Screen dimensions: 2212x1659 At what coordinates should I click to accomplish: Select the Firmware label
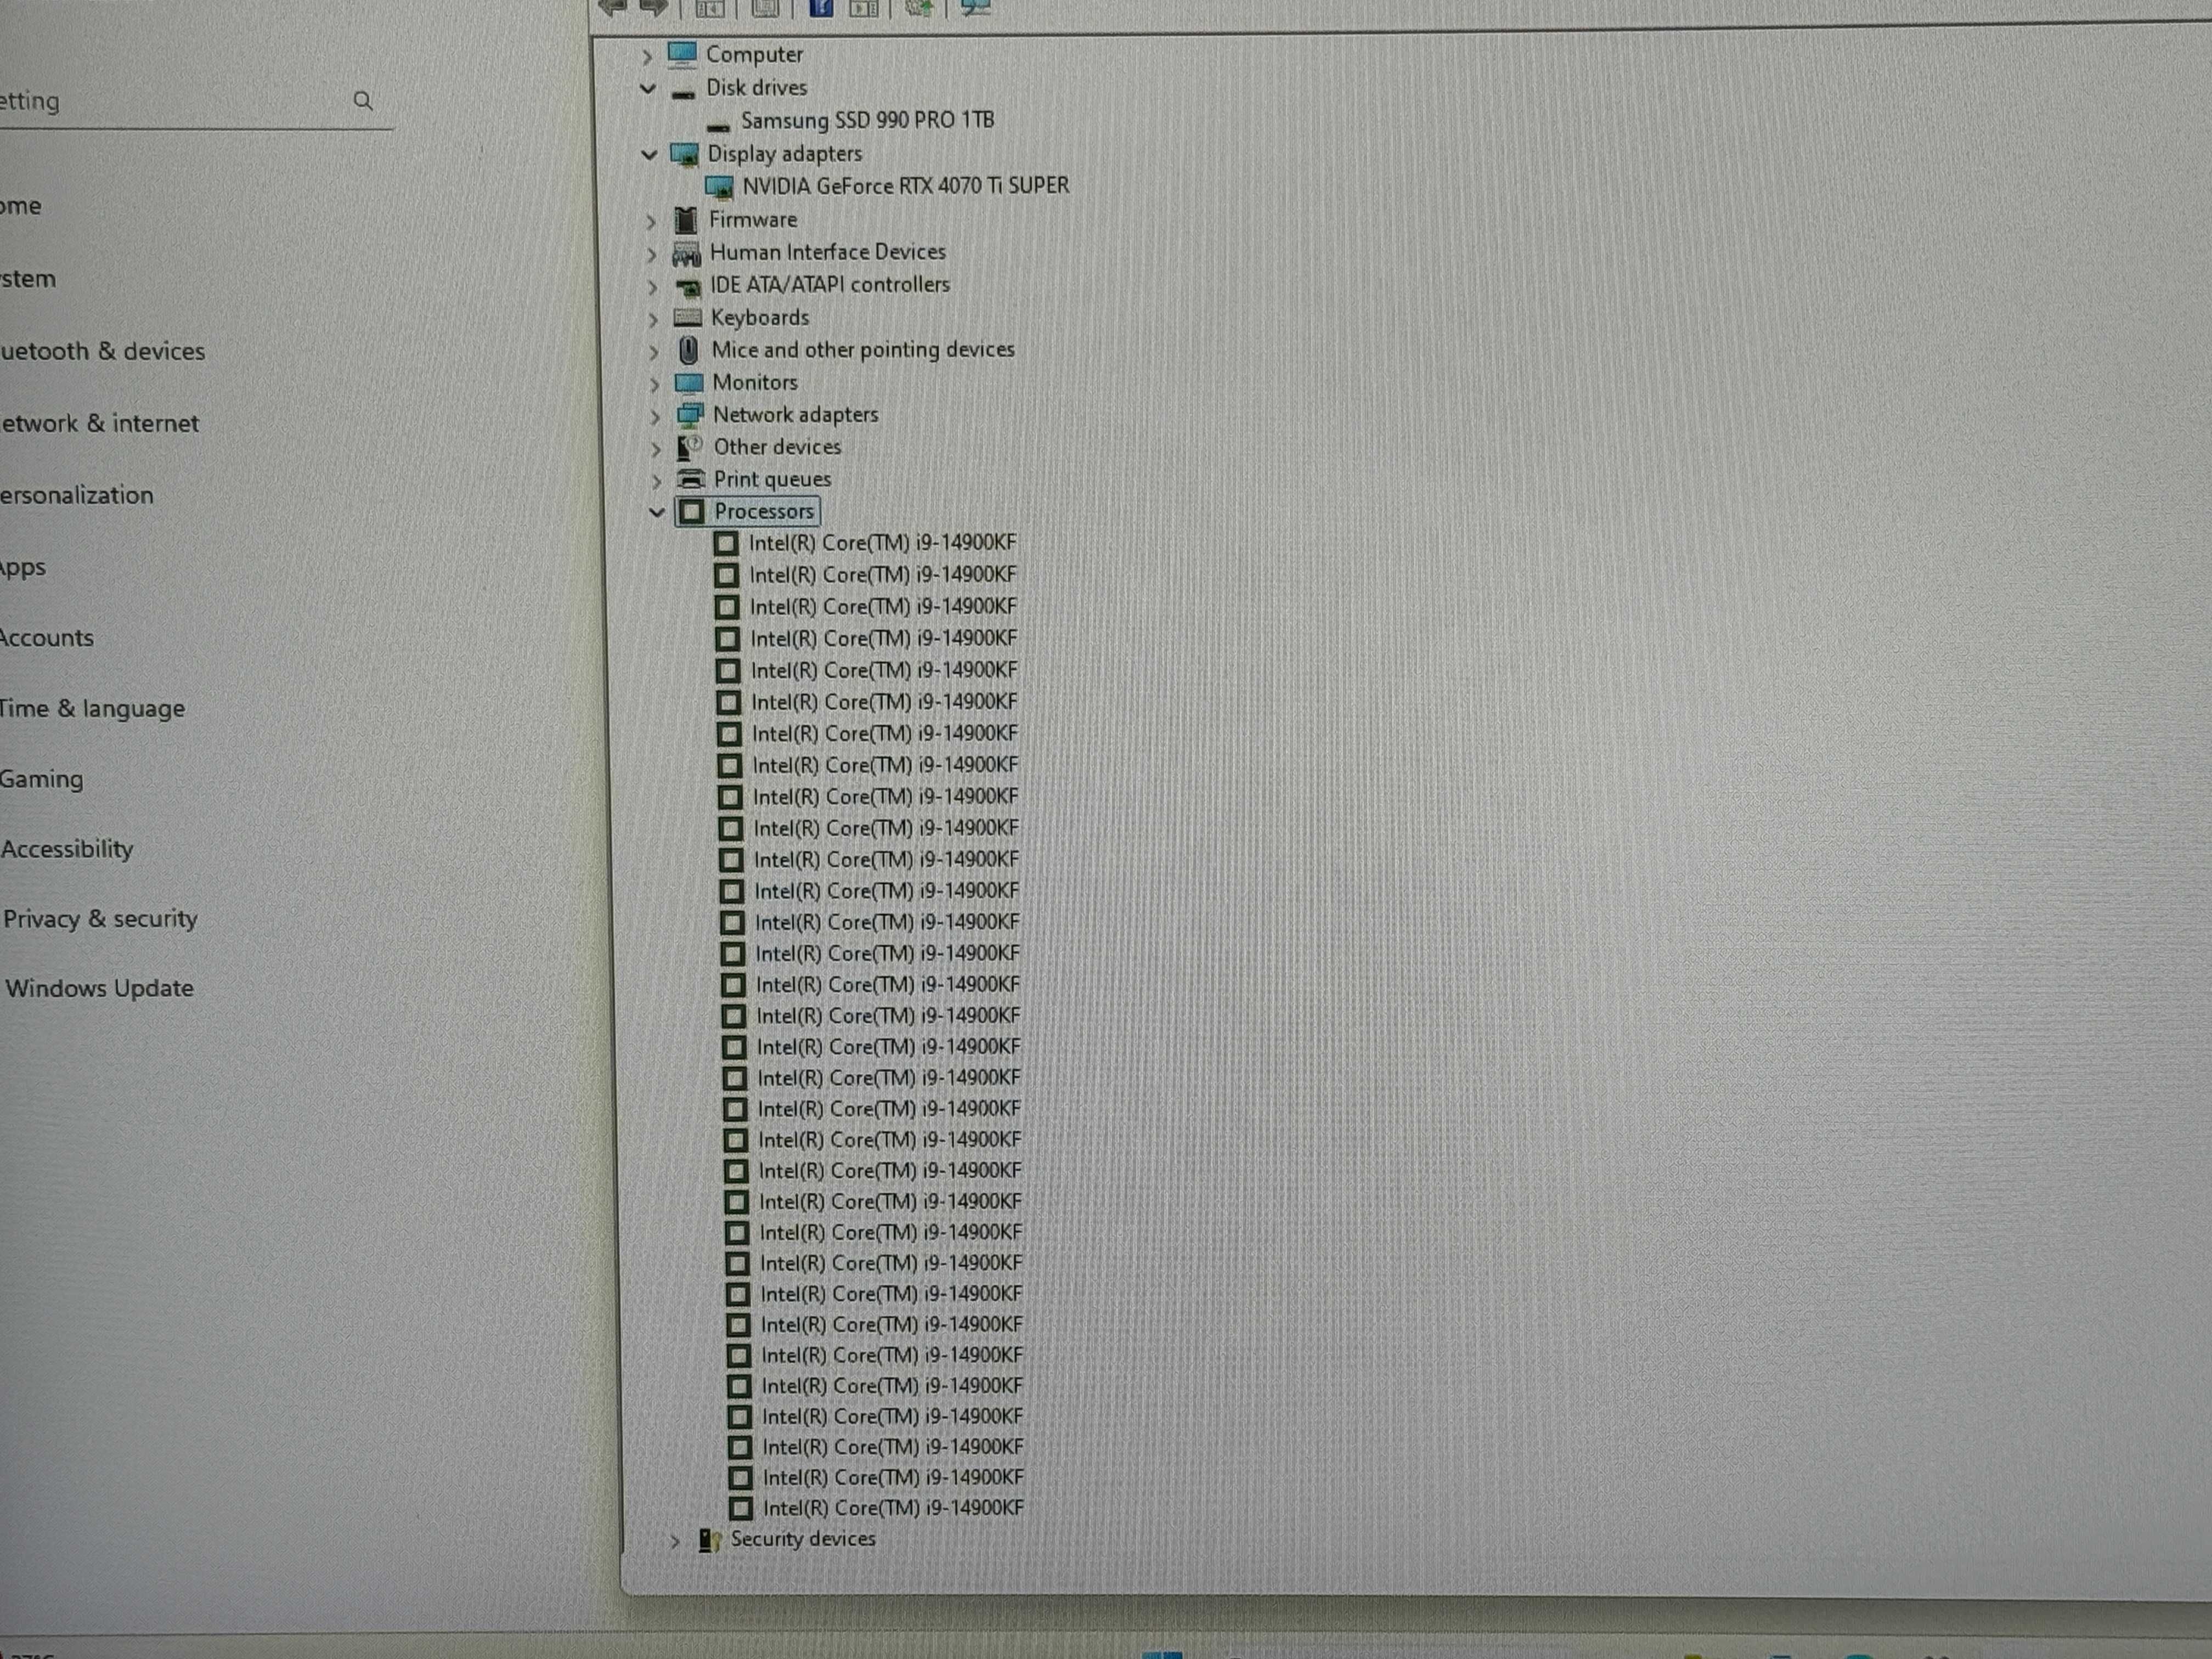pyautogui.click(x=753, y=220)
